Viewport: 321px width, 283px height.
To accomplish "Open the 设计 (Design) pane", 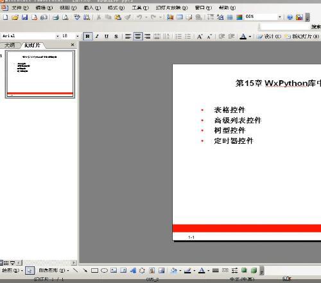I will (x=269, y=37).
